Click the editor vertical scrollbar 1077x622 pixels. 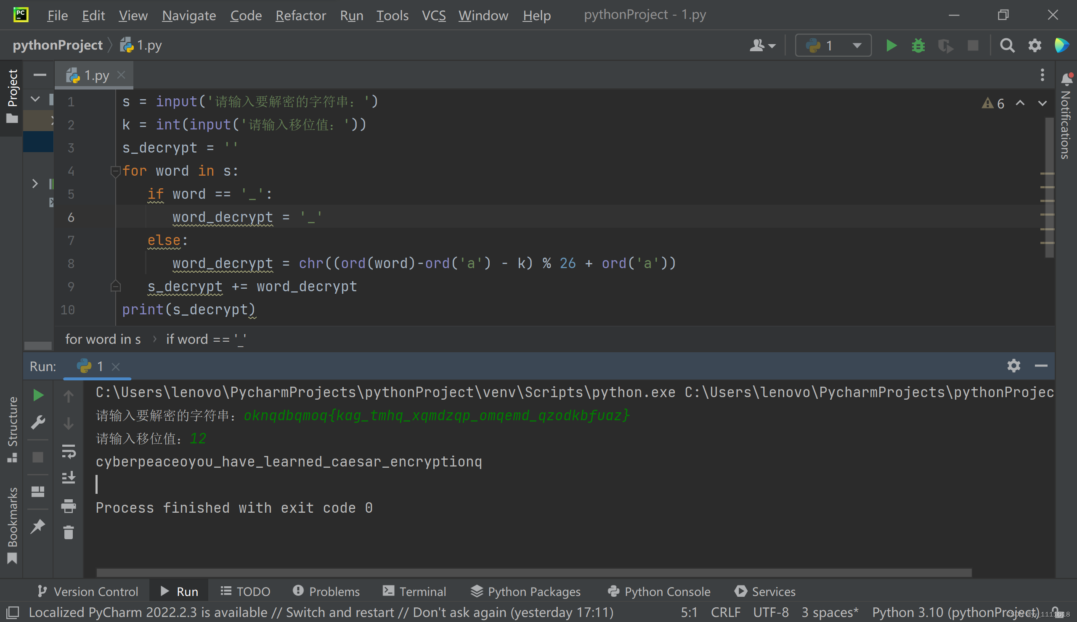[x=1049, y=188]
